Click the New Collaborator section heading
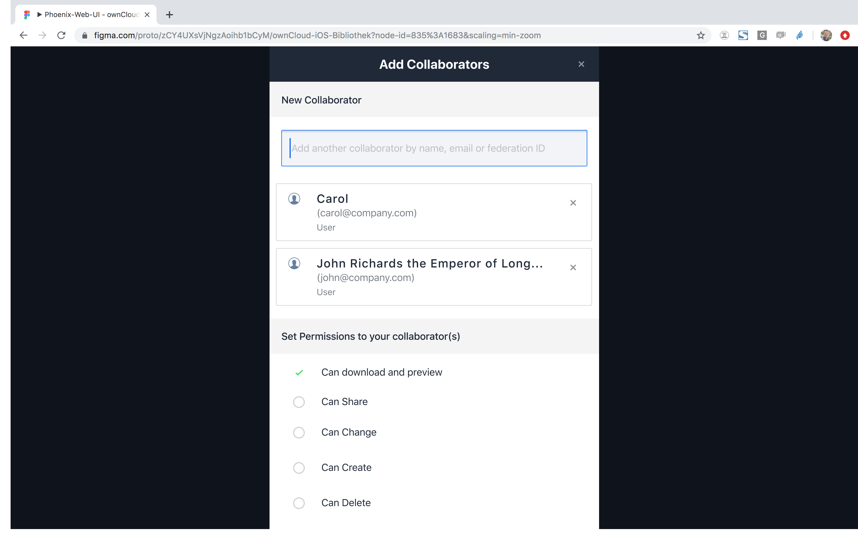858x542 pixels. click(x=321, y=100)
